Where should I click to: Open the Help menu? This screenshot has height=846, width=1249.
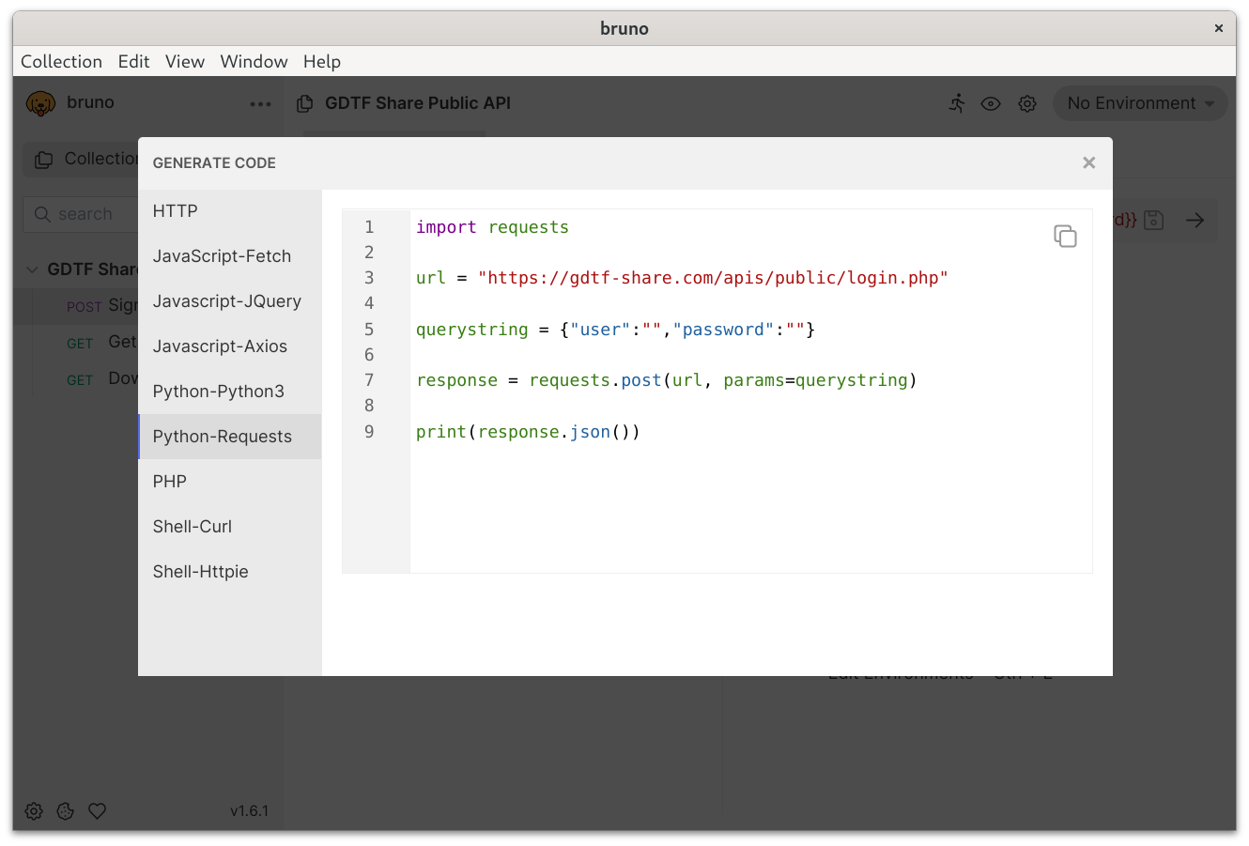322,61
